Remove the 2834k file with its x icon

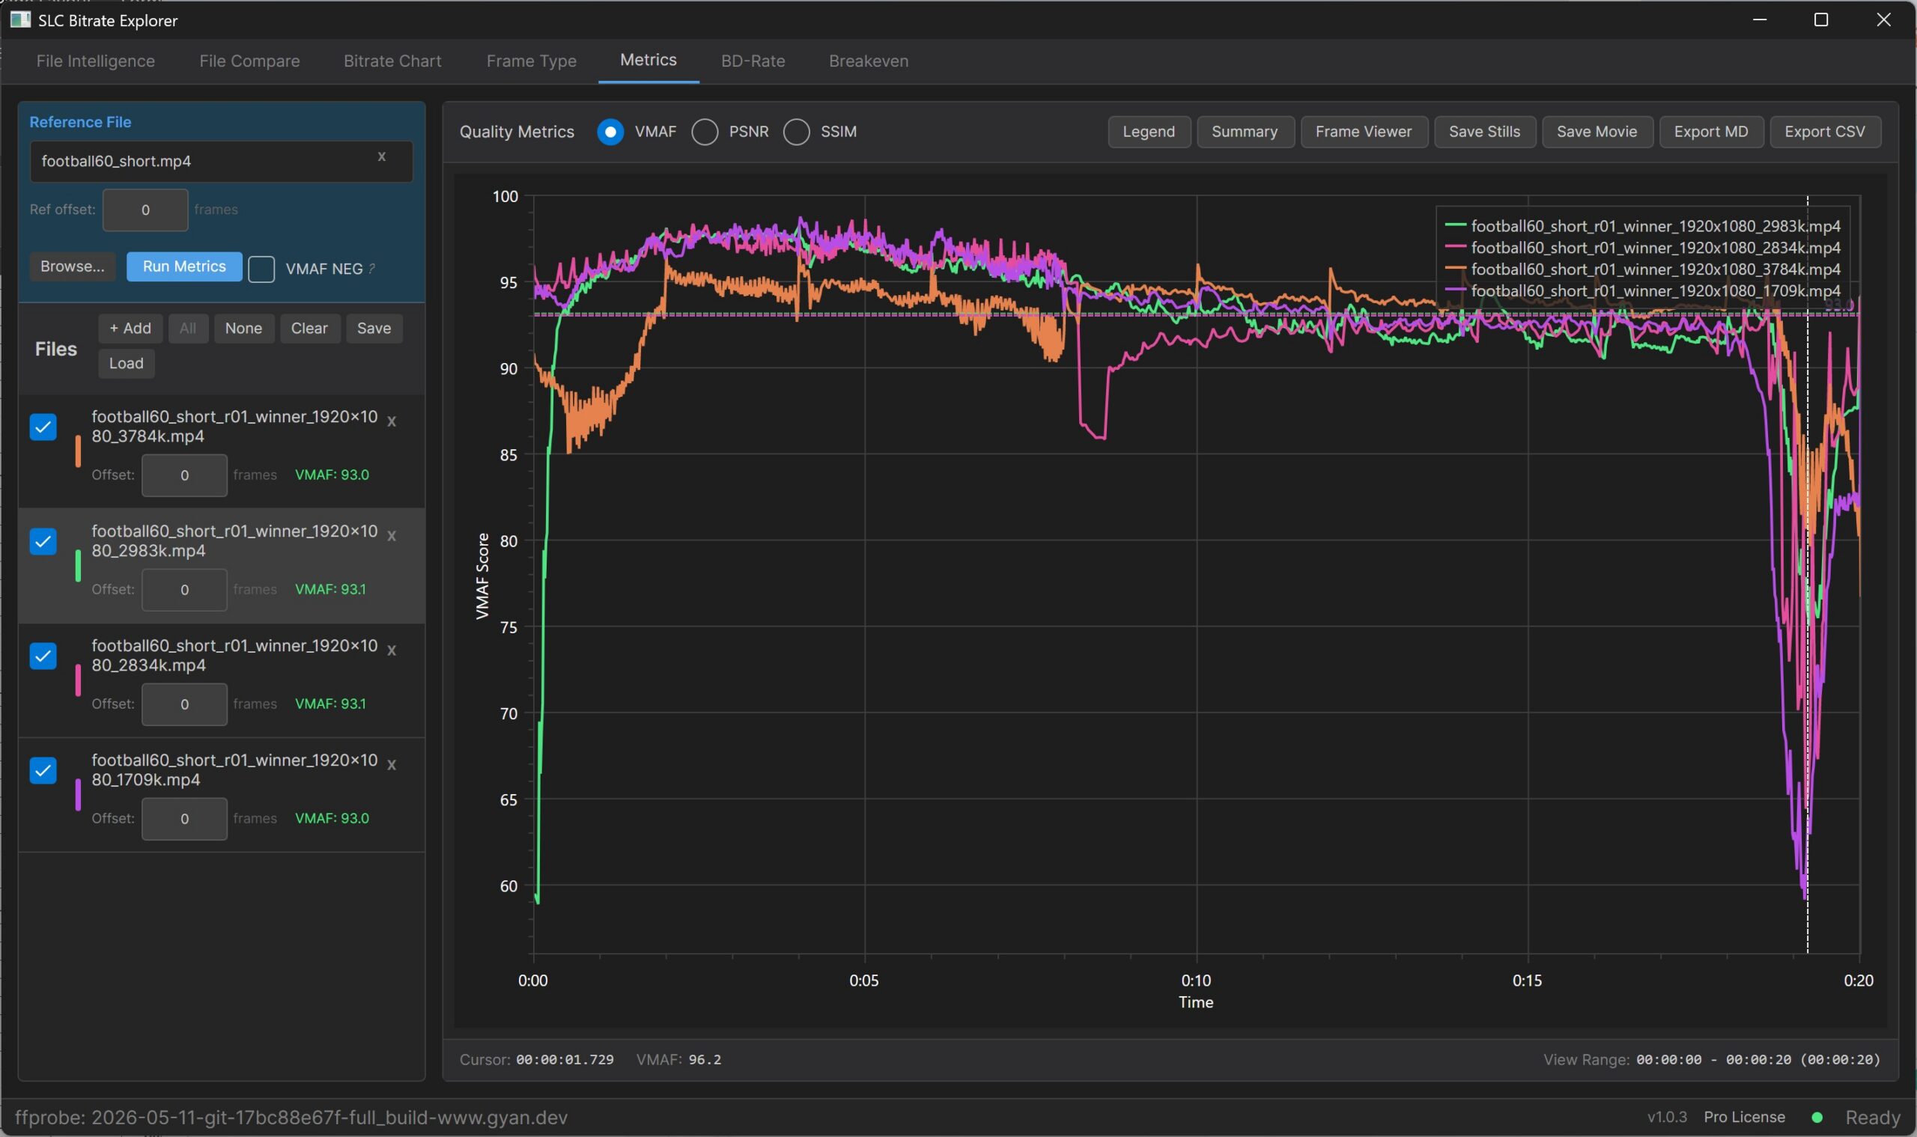point(392,650)
